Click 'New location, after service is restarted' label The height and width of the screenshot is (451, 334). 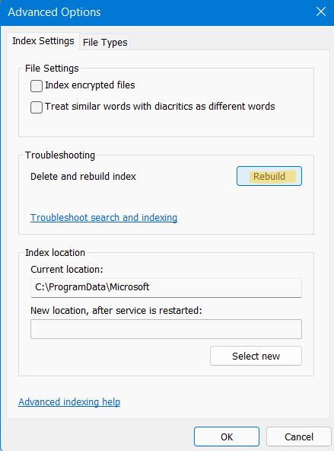click(x=116, y=311)
